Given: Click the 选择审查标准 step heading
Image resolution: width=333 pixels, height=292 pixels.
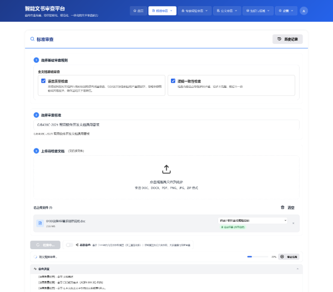Looking at the screenshot, I should pyautogui.click(x=51, y=115).
